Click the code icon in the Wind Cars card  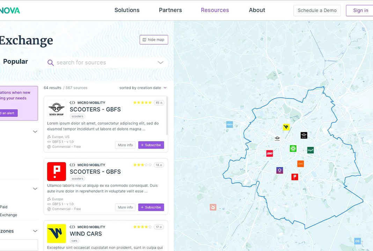click(x=72, y=227)
